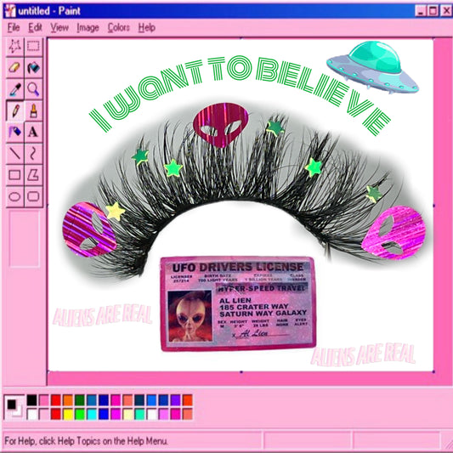The height and width of the screenshot is (453, 453).
Task: Activate the Airbrush spray tool
Action: tap(14, 132)
